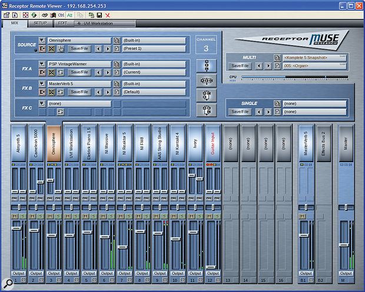Toggle the Ctrl key toolbar button
This screenshot has height=292, width=365.
[61, 15]
